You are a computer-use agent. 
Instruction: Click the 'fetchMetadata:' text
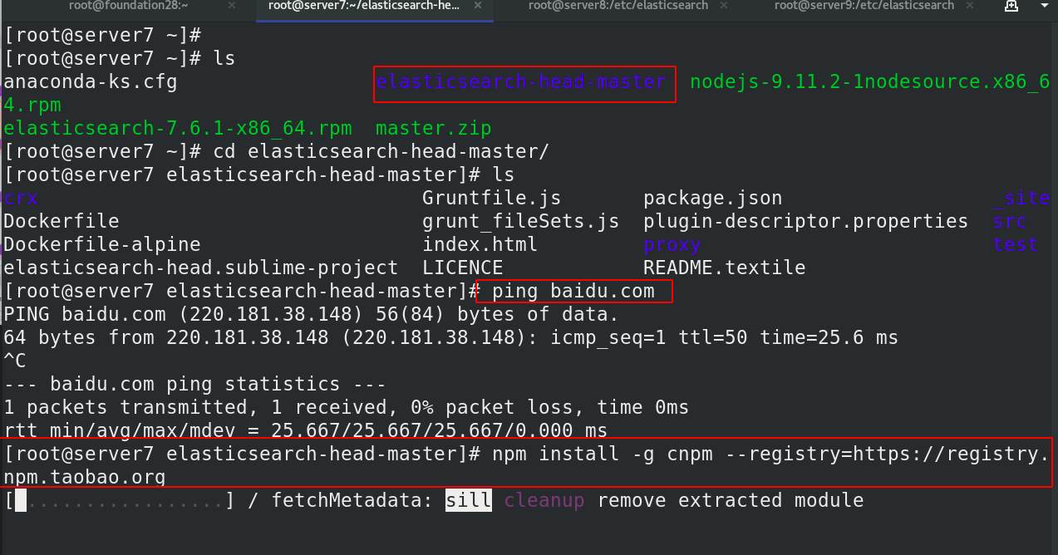click(x=352, y=501)
